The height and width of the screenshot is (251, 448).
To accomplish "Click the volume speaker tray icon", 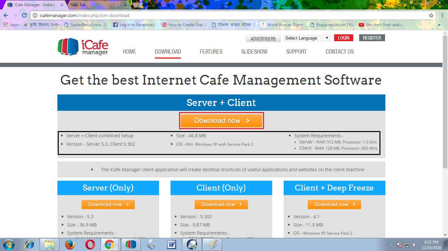I will 415,244.
